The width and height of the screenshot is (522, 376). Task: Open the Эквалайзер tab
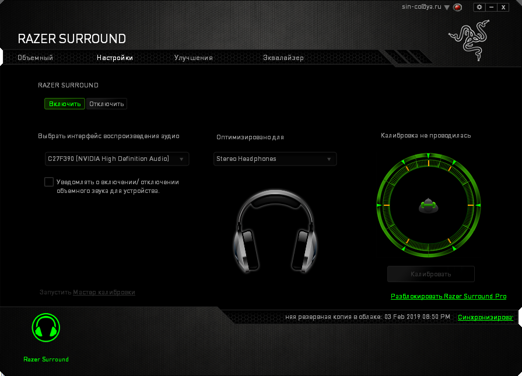(x=283, y=58)
